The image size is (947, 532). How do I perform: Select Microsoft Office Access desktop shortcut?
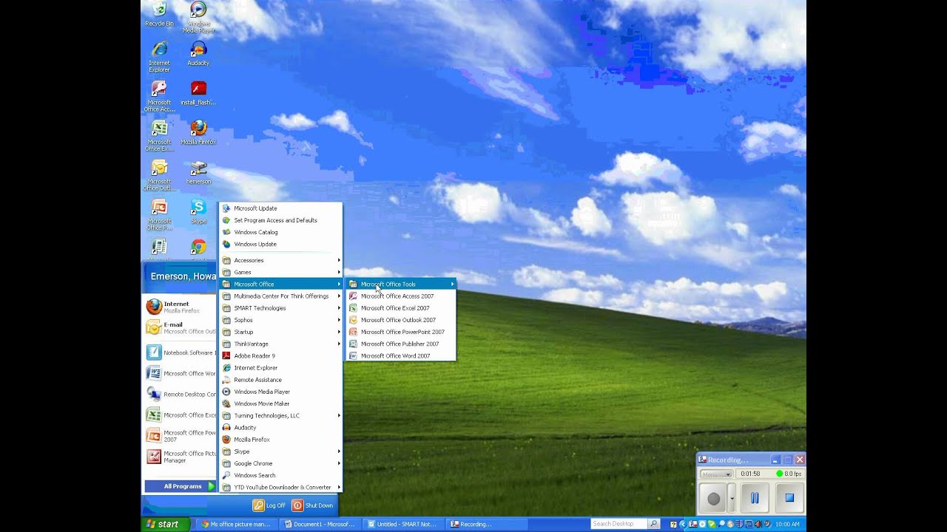point(159,97)
